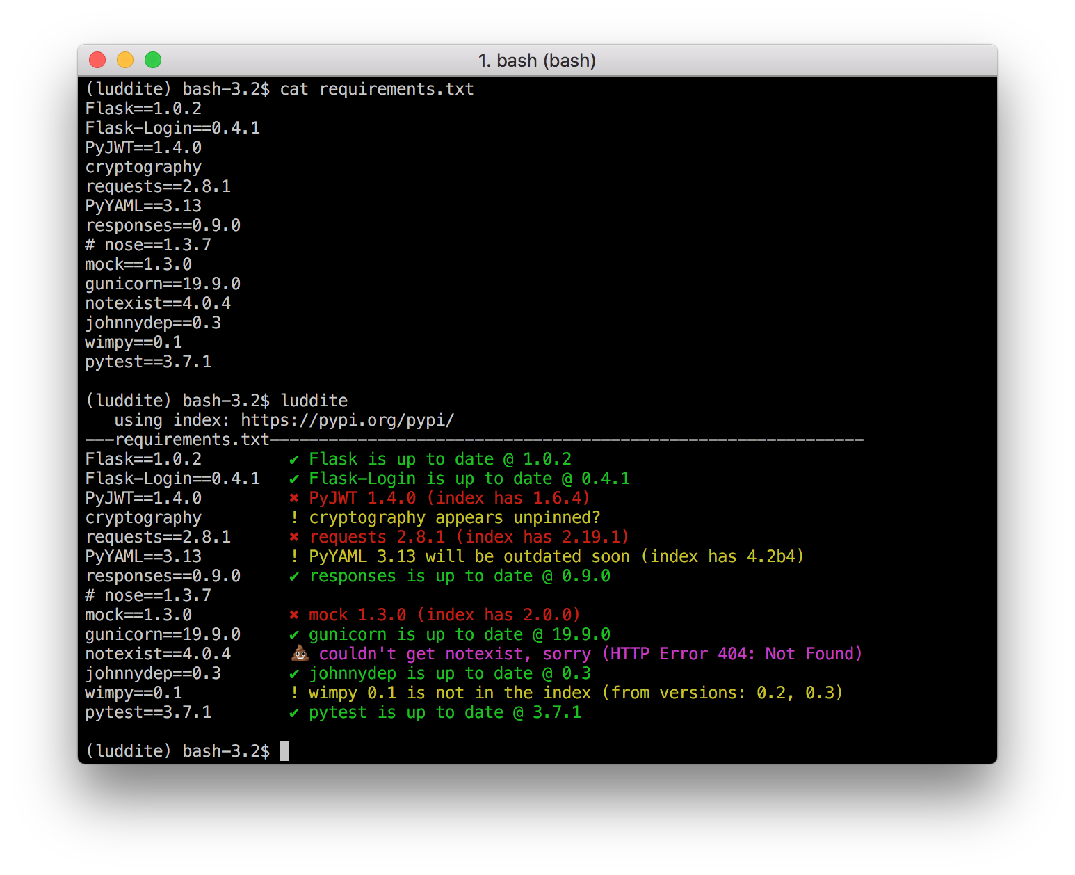Screen dimensions: 1075x875
Task: Click the yellow exclamation before wimpy 0.1
Action: point(294,693)
